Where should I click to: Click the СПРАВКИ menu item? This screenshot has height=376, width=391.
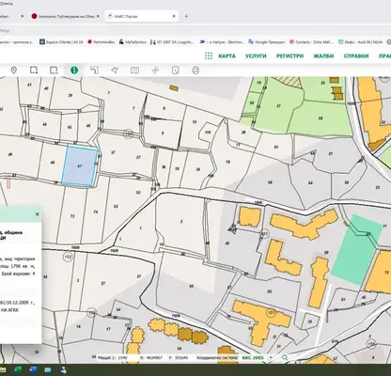(356, 56)
